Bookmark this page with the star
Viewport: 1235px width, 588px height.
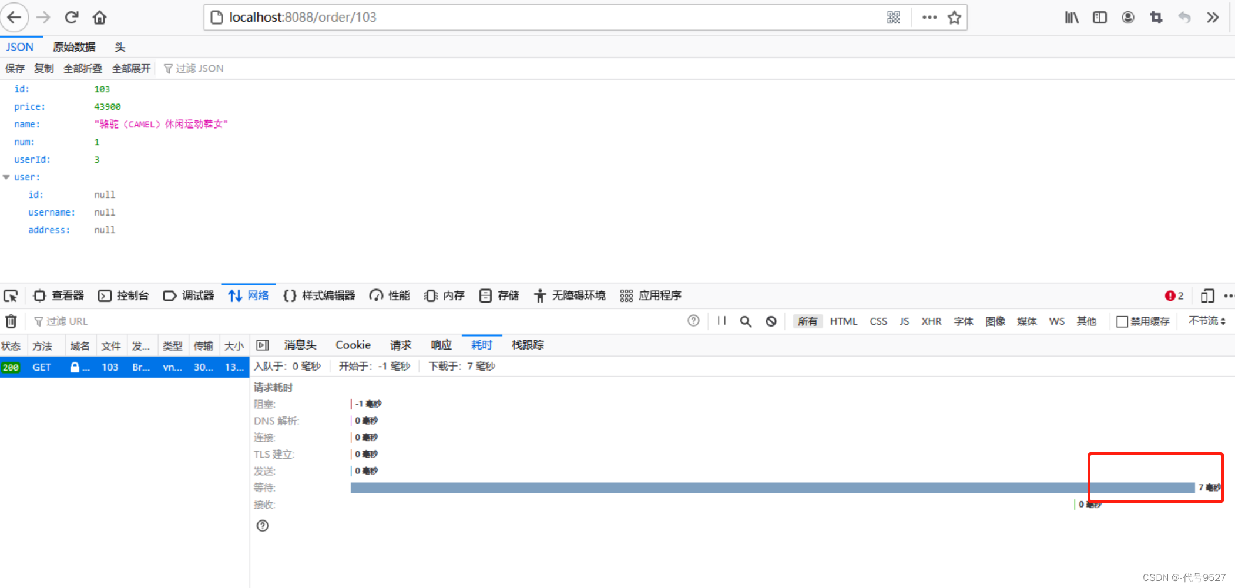954,18
